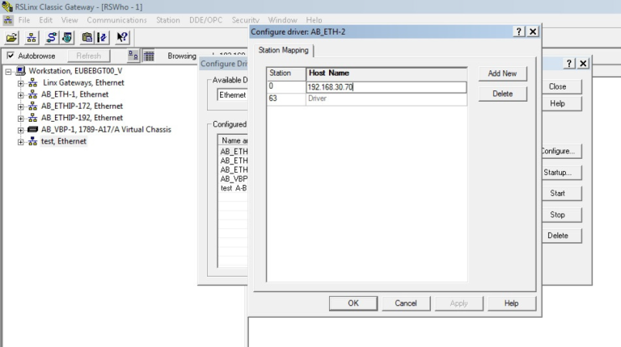Click station 63 cell in mapping table
The width and height of the screenshot is (621, 347).
coord(286,98)
